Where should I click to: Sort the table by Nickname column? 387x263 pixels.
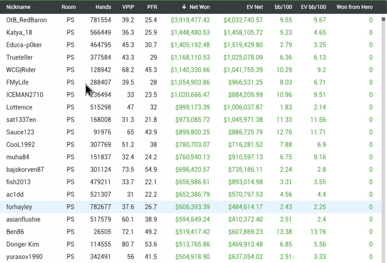pos(18,7)
